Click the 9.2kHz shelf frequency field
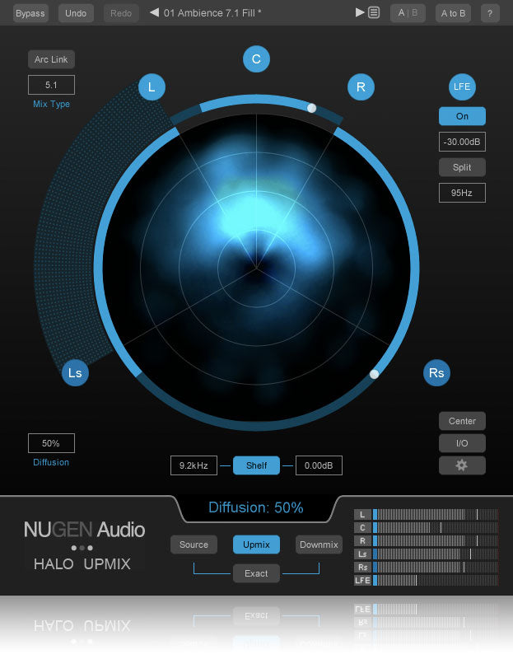 tap(194, 465)
